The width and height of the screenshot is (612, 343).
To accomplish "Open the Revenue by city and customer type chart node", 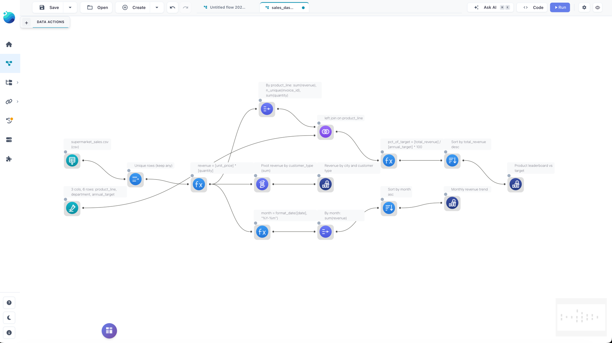I will click(325, 184).
